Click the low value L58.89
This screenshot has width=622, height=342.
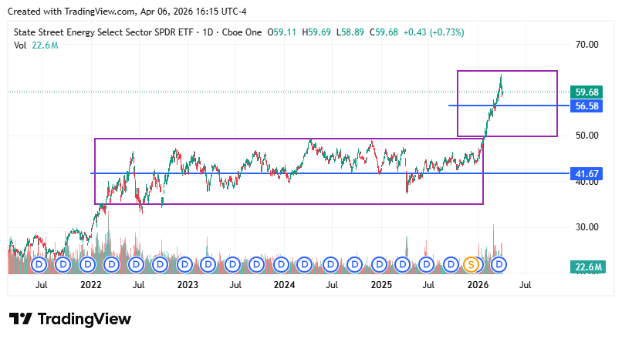click(350, 32)
